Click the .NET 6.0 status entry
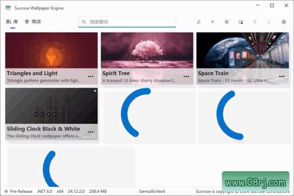 45,191
